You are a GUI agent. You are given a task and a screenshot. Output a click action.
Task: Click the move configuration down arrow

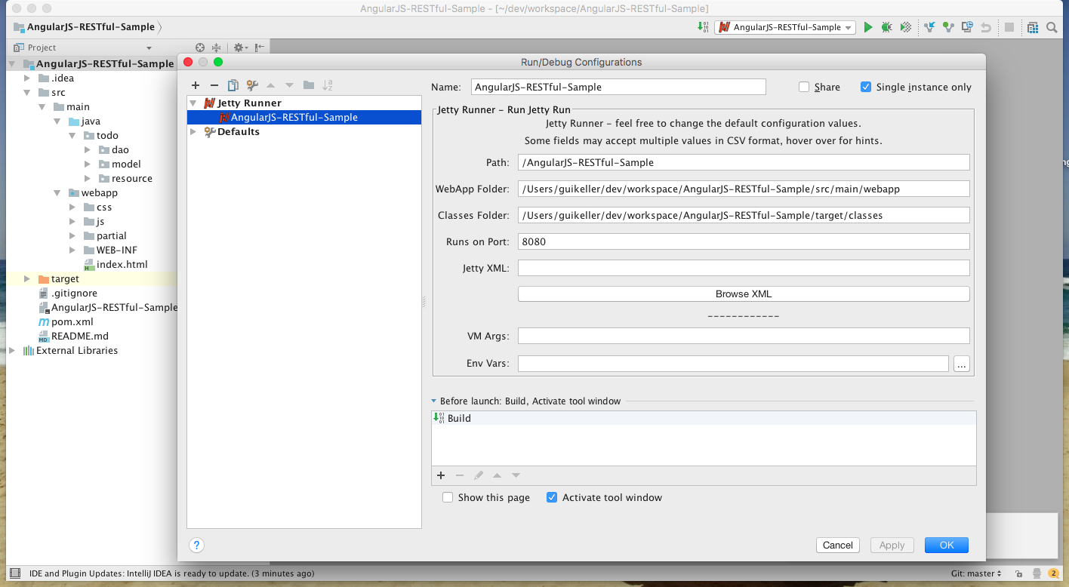tap(289, 85)
